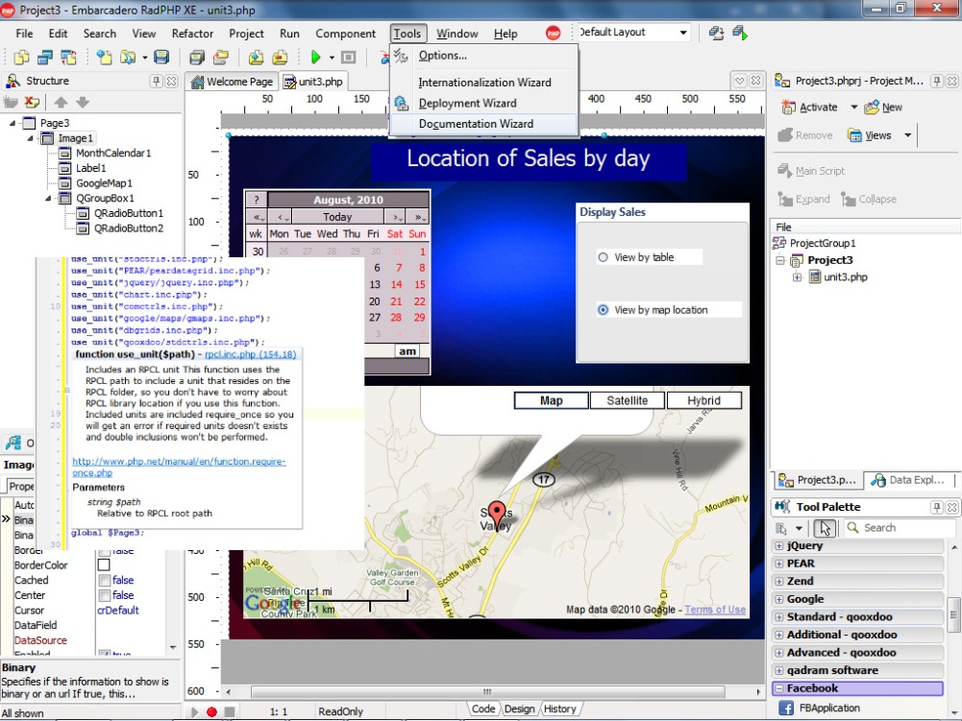Click the red record icon in the status bar
Viewport: 962px width, 721px height.
[210, 710]
